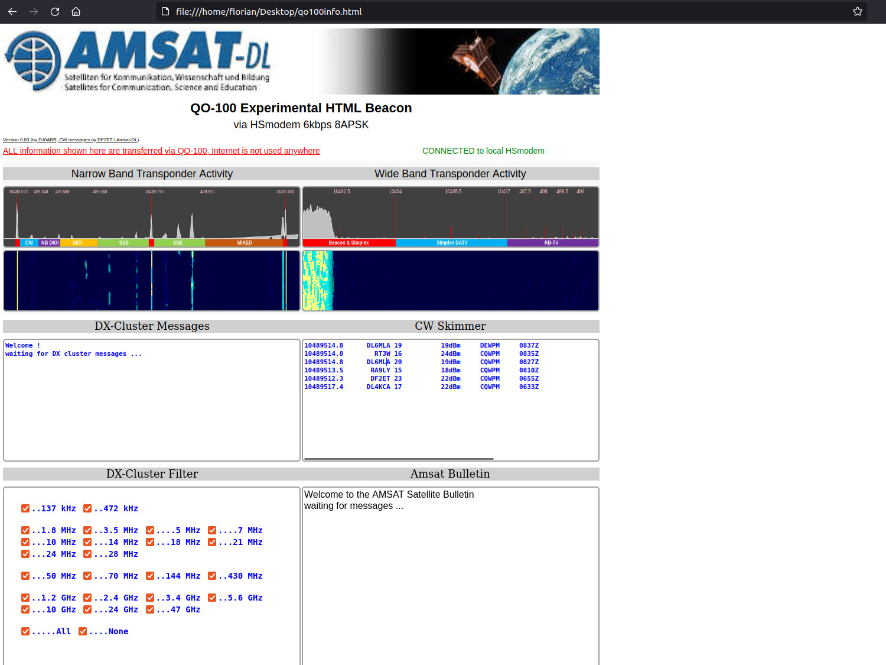Click the Narrow Band waterfall display

[152, 281]
